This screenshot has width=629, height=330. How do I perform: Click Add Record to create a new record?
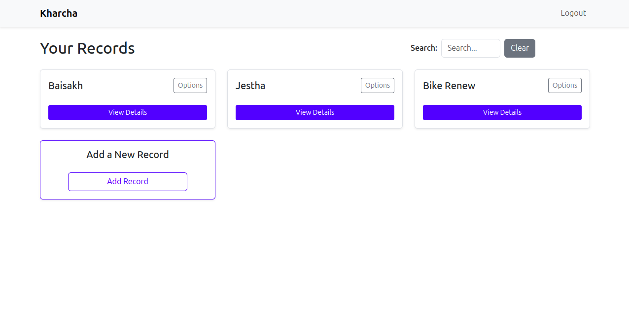(x=127, y=181)
